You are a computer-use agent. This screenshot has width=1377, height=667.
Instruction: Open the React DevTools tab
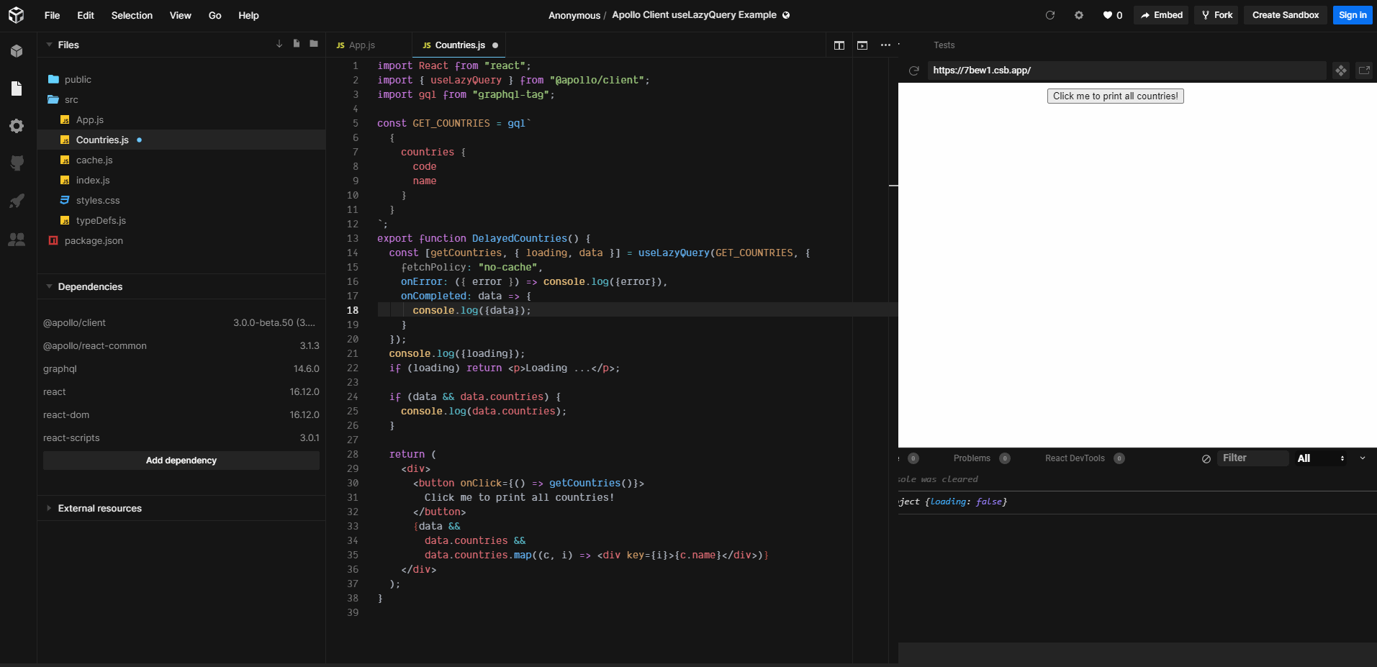point(1085,458)
